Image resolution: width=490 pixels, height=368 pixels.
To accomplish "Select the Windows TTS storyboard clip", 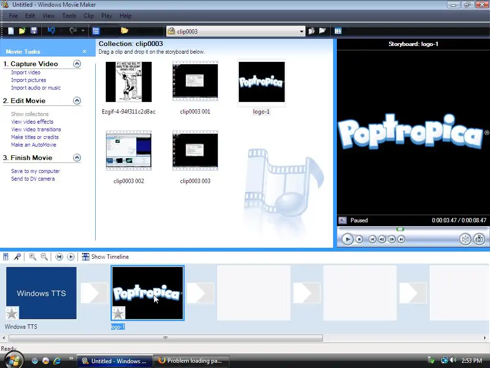I will [x=41, y=293].
